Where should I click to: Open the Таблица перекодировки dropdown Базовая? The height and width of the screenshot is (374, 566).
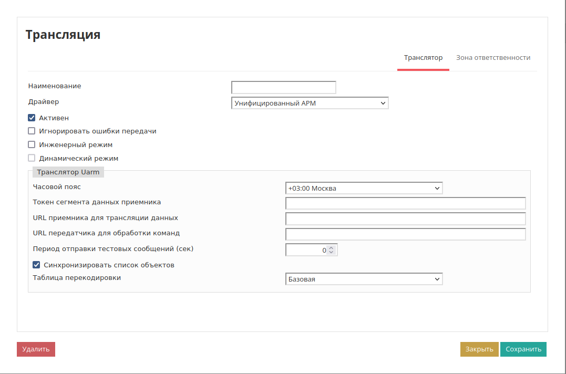(364, 279)
